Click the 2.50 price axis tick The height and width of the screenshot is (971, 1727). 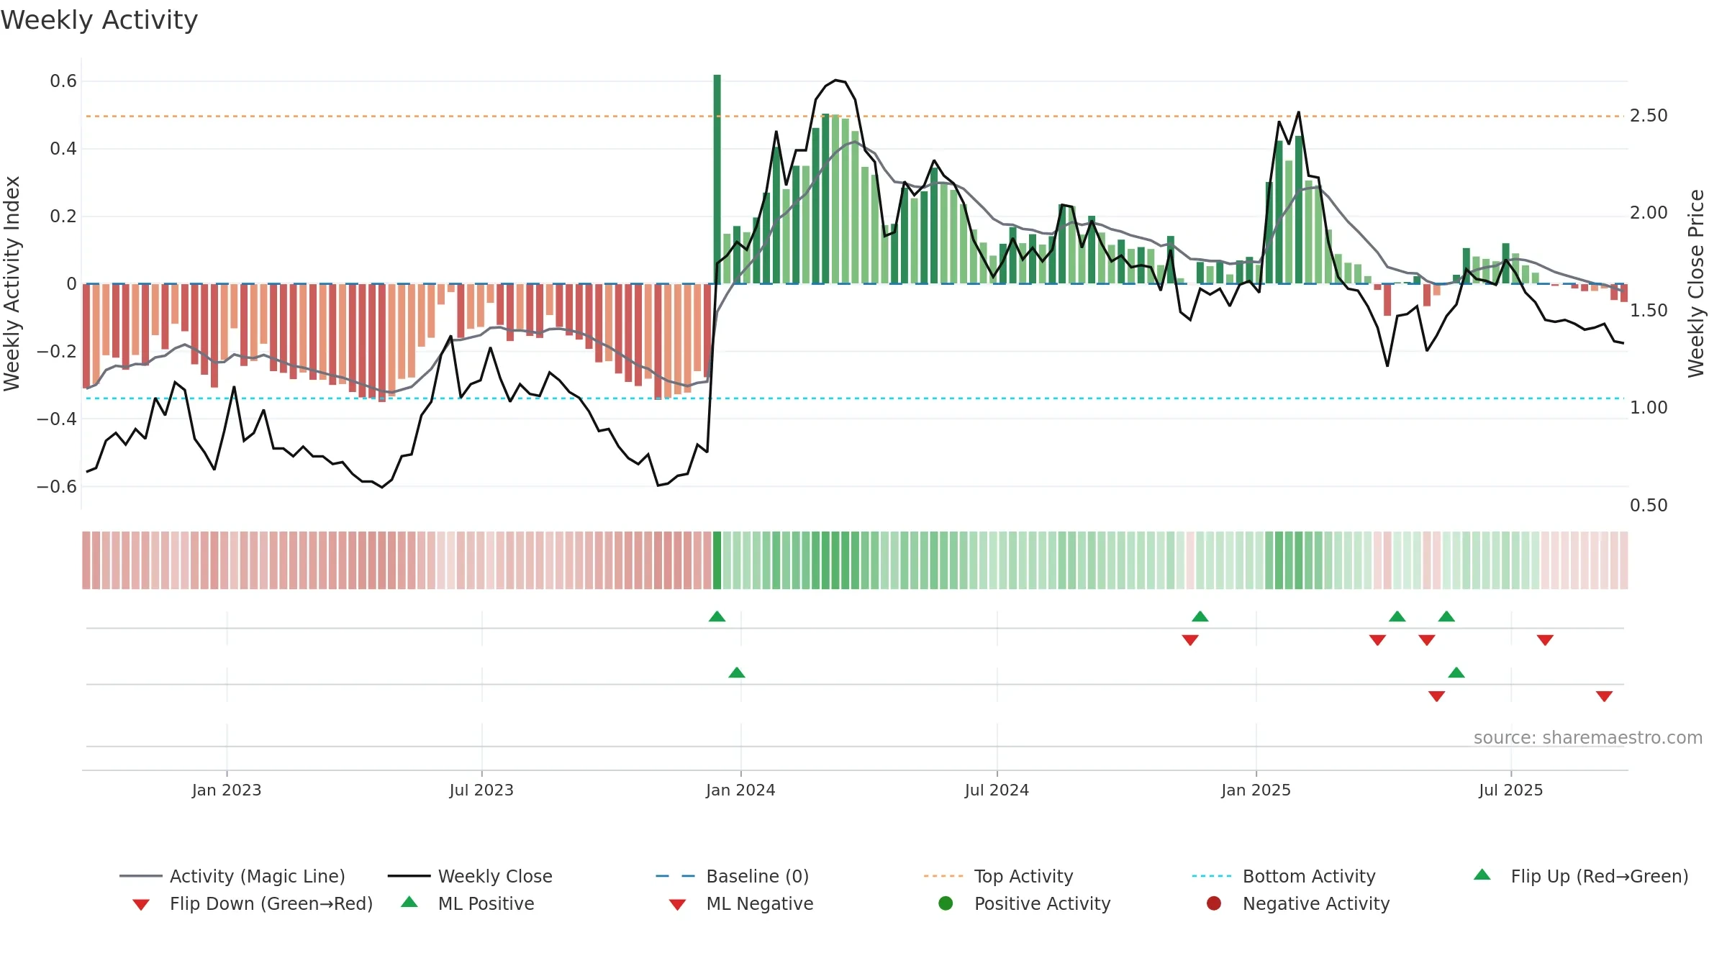pos(1649,116)
